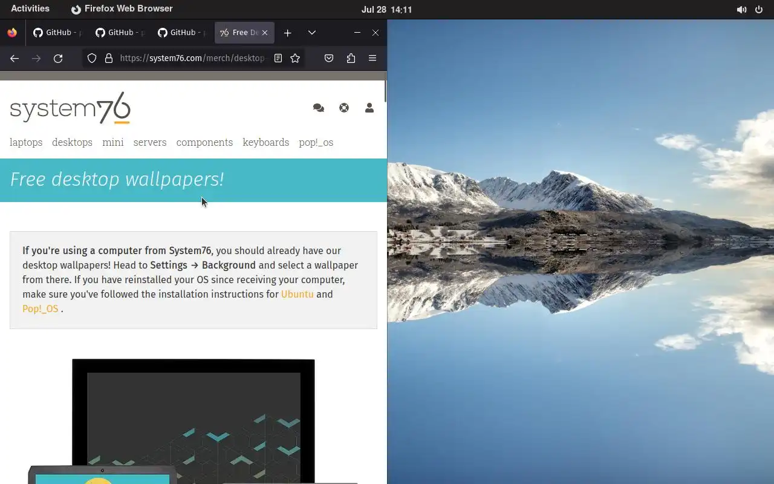The height and width of the screenshot is (484, 774).
Task: Open the Extensions puzzle icon
Action: click(x=351, y=58)
